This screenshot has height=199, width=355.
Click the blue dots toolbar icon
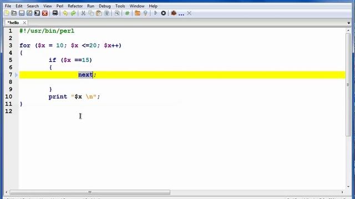181,14
